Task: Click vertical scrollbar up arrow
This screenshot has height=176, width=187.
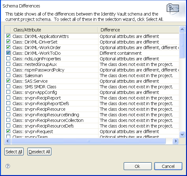Action: [x=182, y=29]
